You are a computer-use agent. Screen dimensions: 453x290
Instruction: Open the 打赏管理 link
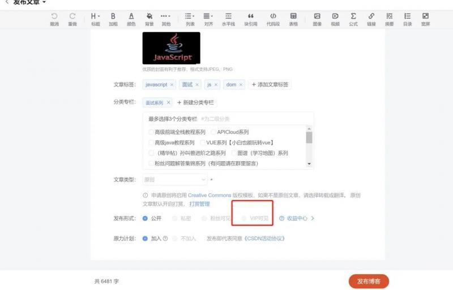199,204
